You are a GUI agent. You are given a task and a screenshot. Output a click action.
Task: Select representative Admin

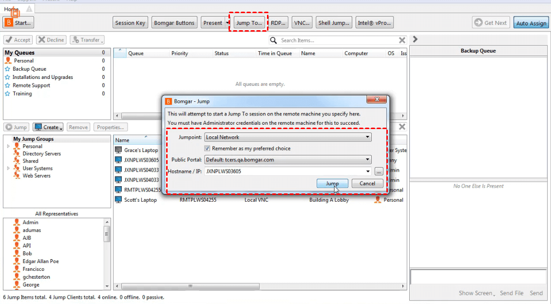click(30, 222)
